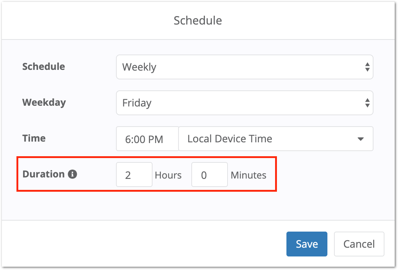Click the Weekday dropdown up-down arrows
This screenshot has height=270, width=398.
[367, 103]
